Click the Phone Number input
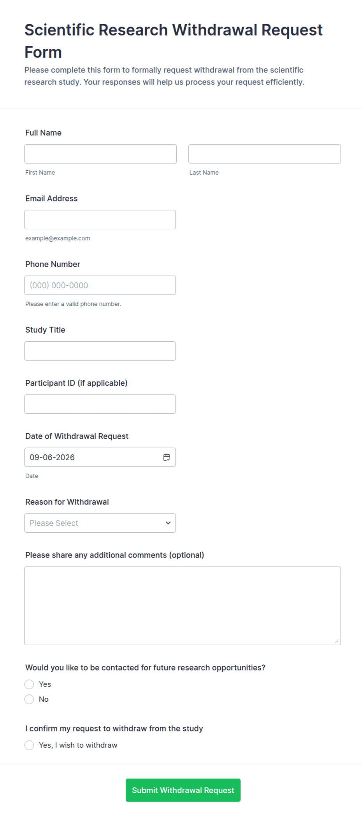The height and width of the screenshot is (821, 362). click(100, 285)
